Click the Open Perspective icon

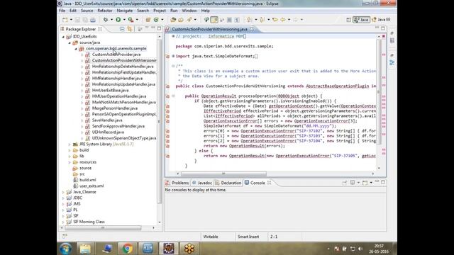click(348, 20)
